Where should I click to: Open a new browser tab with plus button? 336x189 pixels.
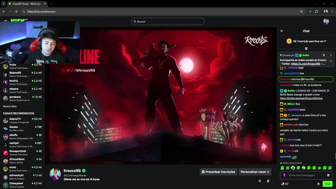coord(51,4)
